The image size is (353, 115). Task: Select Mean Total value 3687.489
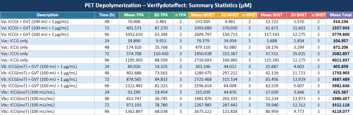[340, 79]
